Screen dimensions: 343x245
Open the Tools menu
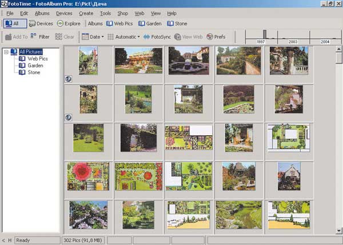click(105, 13)
